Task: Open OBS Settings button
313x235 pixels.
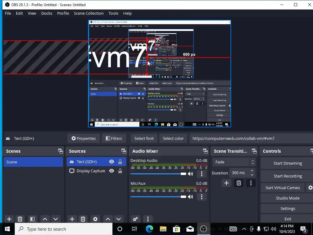Action: (288, 208)
